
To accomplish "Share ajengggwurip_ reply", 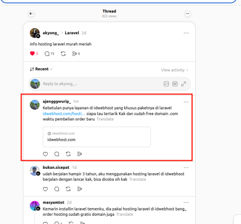I will point(80,154).
